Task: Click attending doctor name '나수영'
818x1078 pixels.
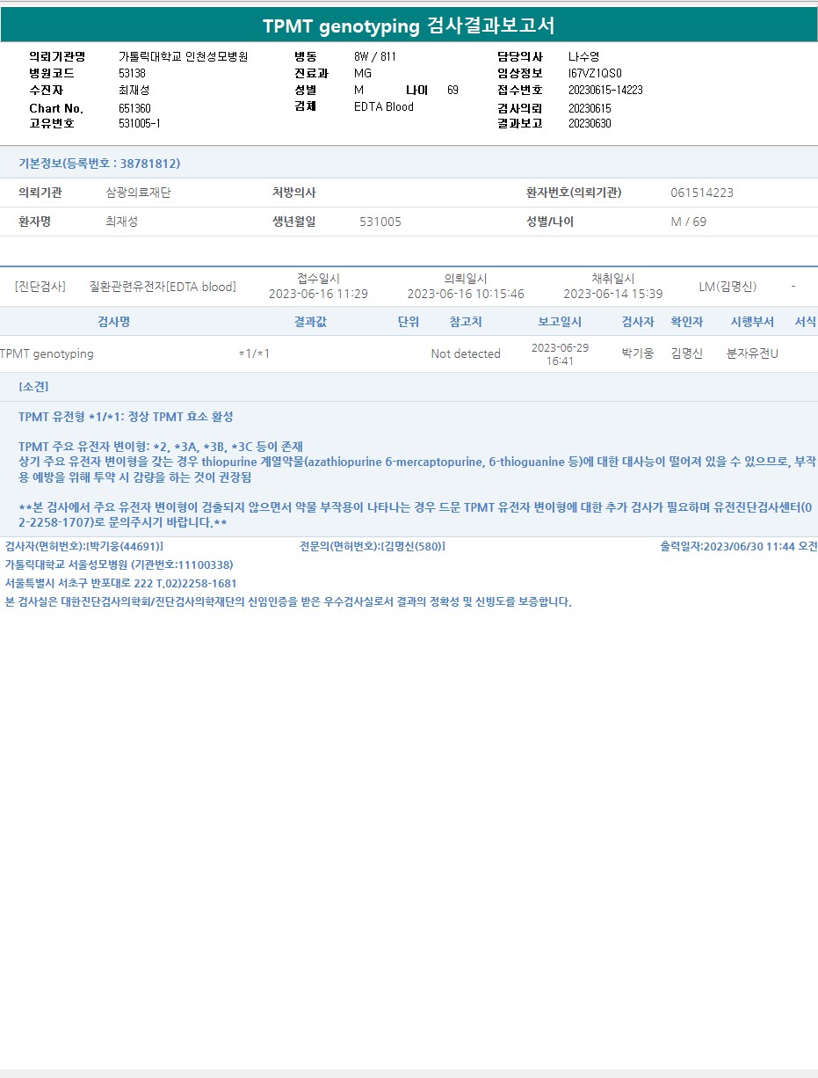Action: (583, 56)
